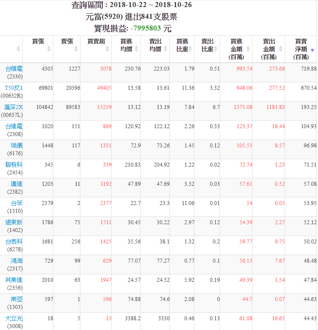Open 滬深2X (00637L) stock link
The height and width of the screenshot is (330, 318).
13,107
